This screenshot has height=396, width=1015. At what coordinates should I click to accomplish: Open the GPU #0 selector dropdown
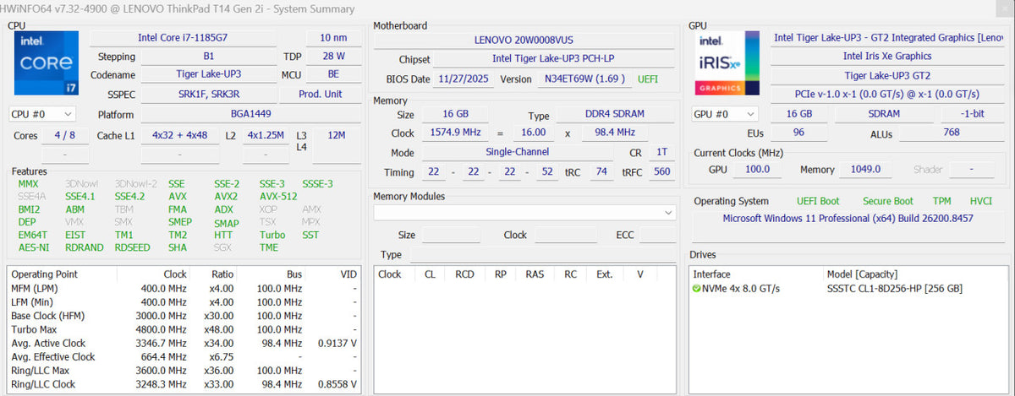726,114
